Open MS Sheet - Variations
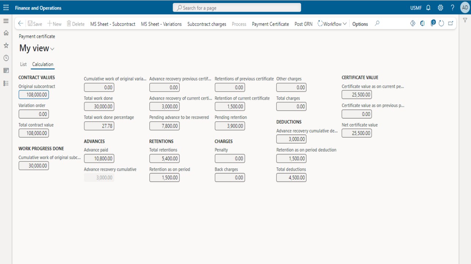This screenshot has width=471, height=264. pos(161,24)
